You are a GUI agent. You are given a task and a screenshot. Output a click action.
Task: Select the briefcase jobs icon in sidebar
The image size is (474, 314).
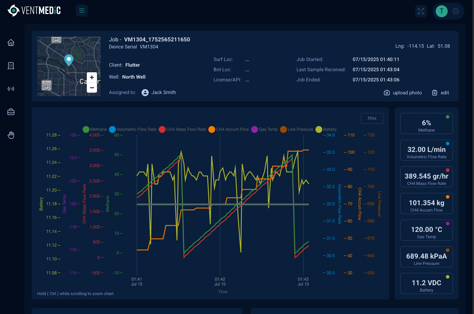click(11, 112)
